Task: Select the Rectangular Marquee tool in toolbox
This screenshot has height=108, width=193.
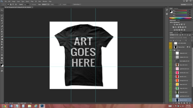Action: point(2,13)
